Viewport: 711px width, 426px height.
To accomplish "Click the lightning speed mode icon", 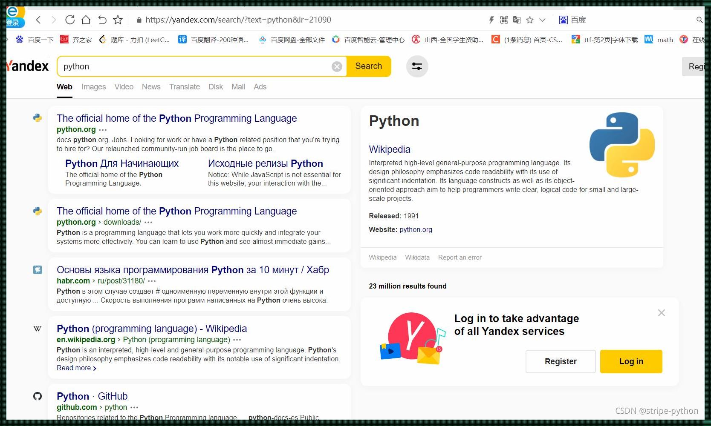I will 491,20.
